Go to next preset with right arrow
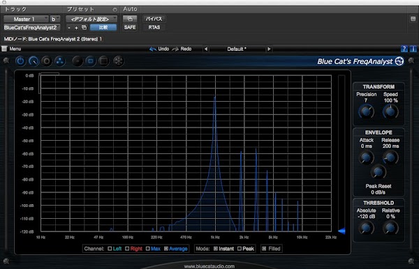The width and height of the screenshot is (419, 269). (269, 49)
